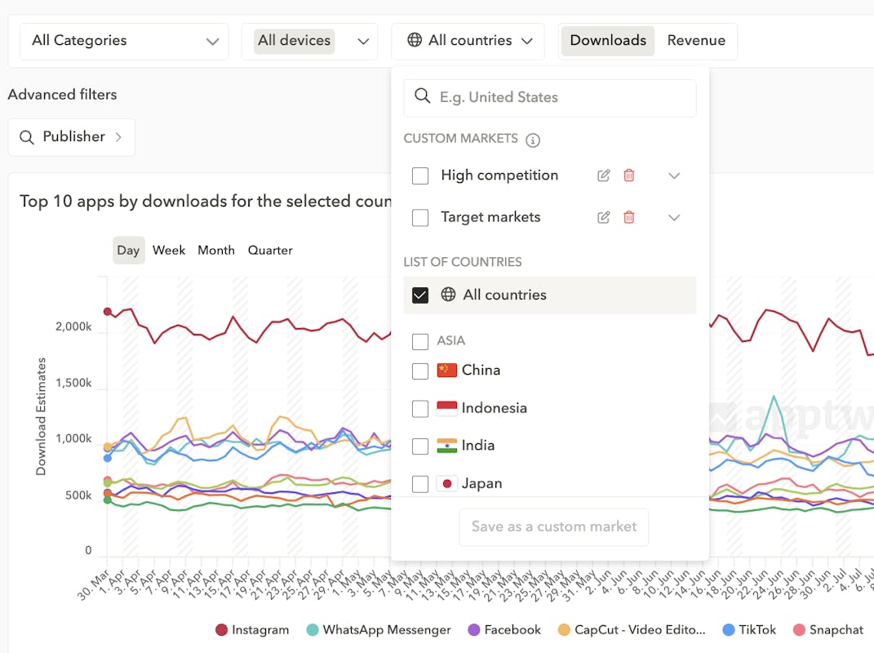Image resolution: width=874 pixels, height=653 pixels.
Task: Click the Japan flag icon
Action: [x=447, y=483]
